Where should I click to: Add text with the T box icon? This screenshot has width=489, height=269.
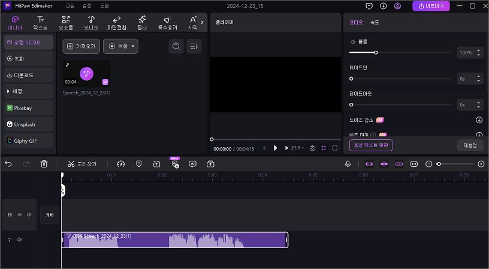pyautogui.click(x=156, y=164)
